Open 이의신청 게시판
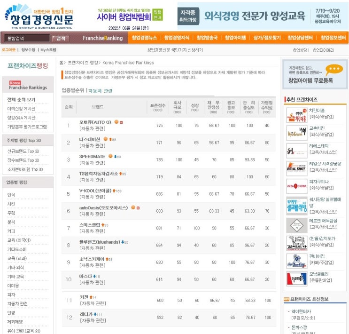This screenshot has height=334, width=349. (x=21, y=109)
